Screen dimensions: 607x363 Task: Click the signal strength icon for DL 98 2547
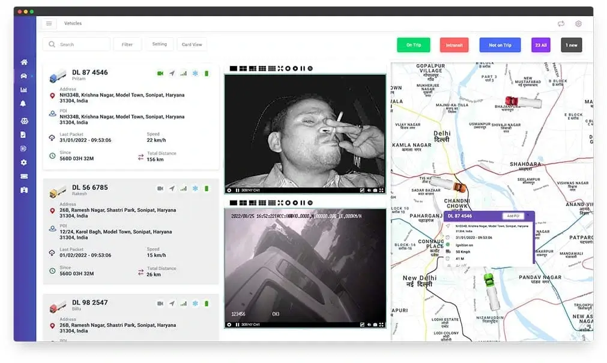184,304
